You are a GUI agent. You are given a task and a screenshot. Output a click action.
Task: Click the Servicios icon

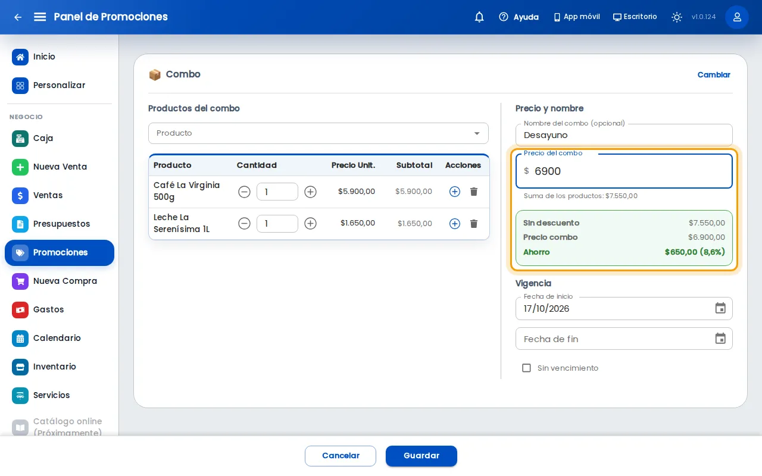(x=20, y=396)
